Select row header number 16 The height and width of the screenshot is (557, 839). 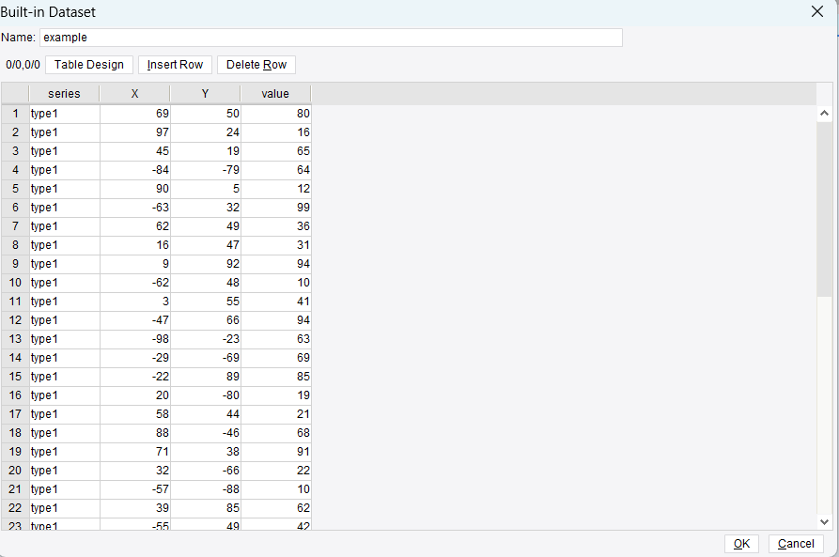coord(15,395)
